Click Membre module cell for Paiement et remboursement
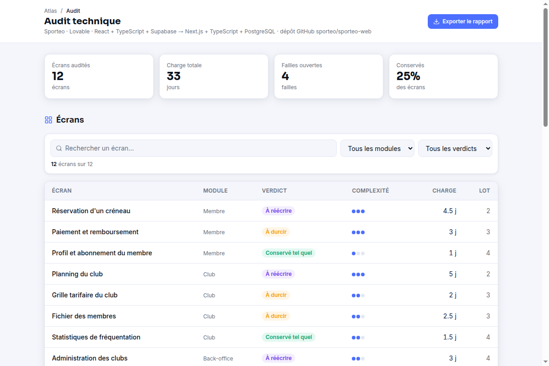Image resolution: width=549 pixels, height=366 pixels. tap(214, 232)
